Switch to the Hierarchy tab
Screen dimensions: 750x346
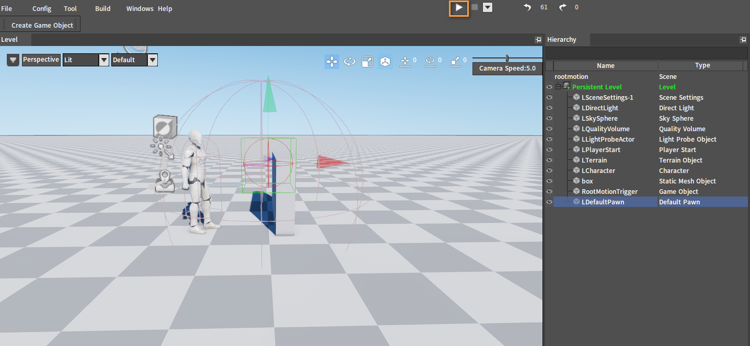(567, 39)
